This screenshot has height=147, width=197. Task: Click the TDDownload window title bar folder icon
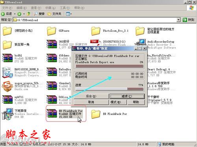tap(2, 2)
